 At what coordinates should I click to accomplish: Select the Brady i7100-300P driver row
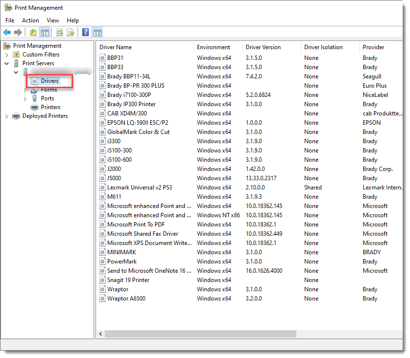click(250, 95)
